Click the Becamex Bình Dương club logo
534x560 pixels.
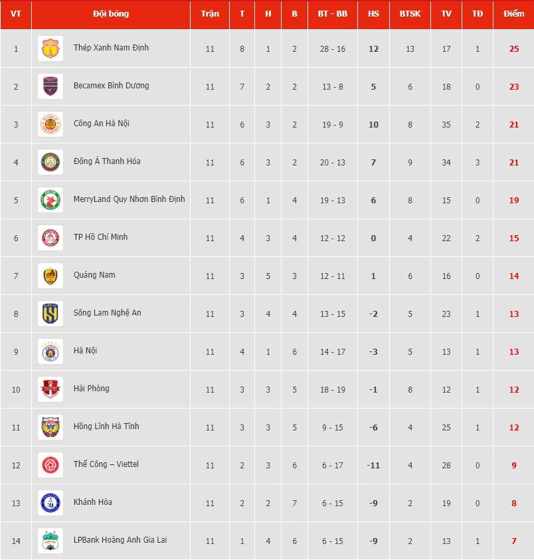tap(50, 86)
